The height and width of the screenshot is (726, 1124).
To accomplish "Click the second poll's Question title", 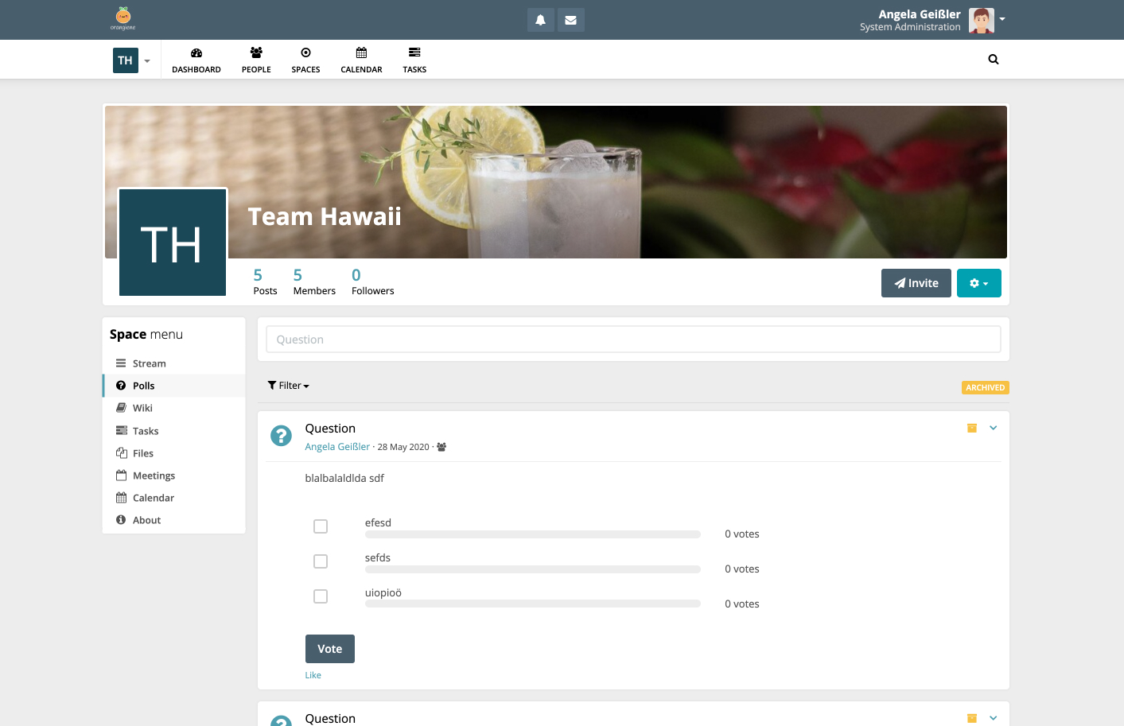I will point(330,719).
